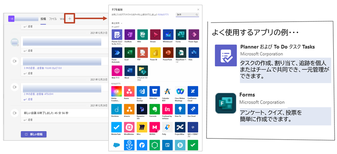Close the タブを追加 dialog
This screenshot has width=337, height=154.
pos(198,9)
